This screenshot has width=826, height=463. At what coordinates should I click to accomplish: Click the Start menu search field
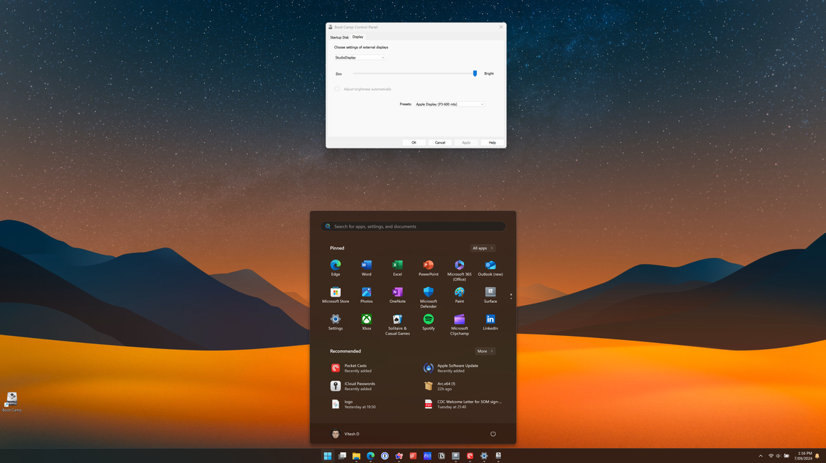[x=413, y=227]
